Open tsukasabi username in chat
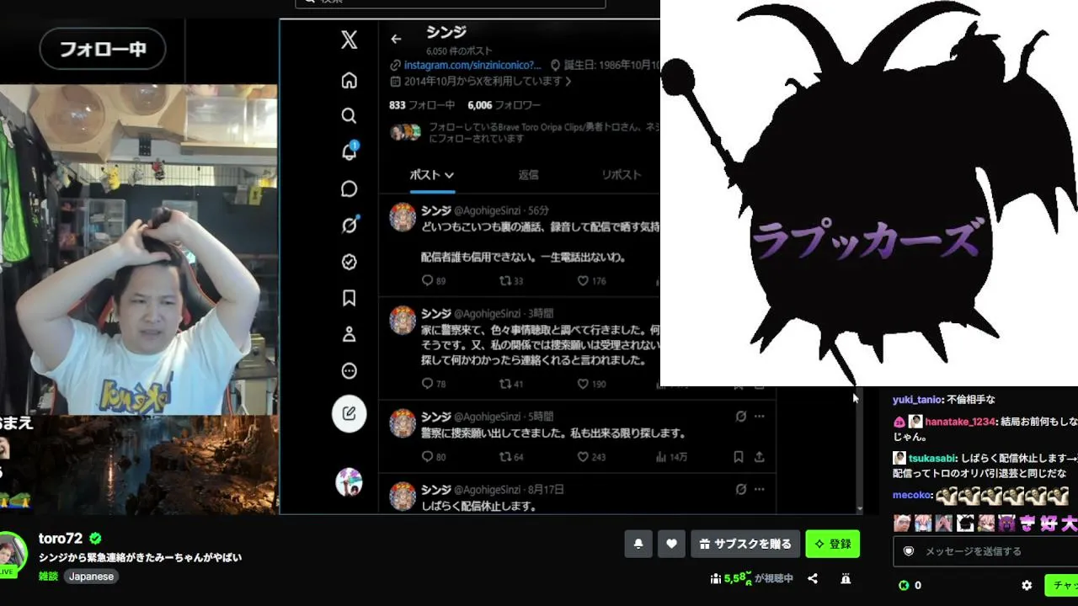This screenshot has height=606, width=1078. click(932, 459)
